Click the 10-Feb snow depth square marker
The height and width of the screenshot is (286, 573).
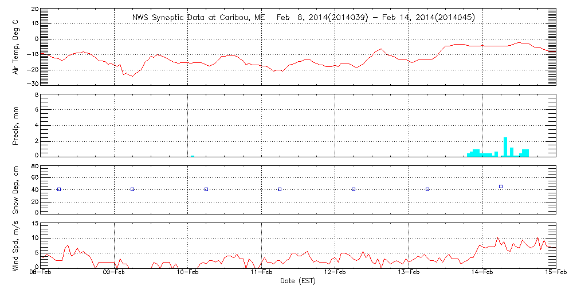[206, 189]
